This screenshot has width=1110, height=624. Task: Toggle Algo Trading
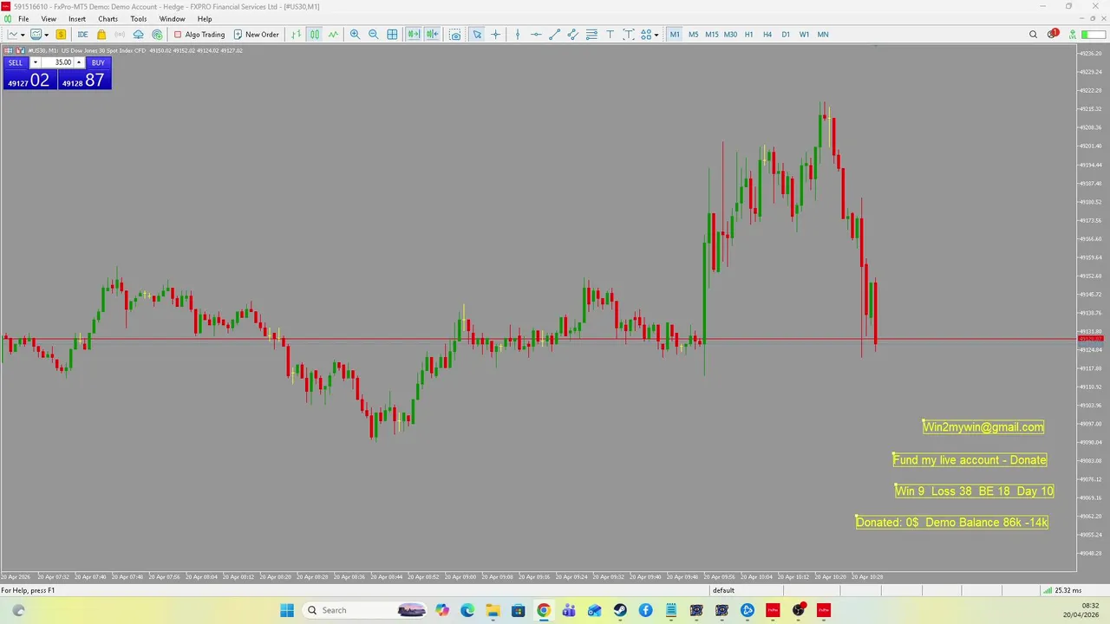(199, 35)
